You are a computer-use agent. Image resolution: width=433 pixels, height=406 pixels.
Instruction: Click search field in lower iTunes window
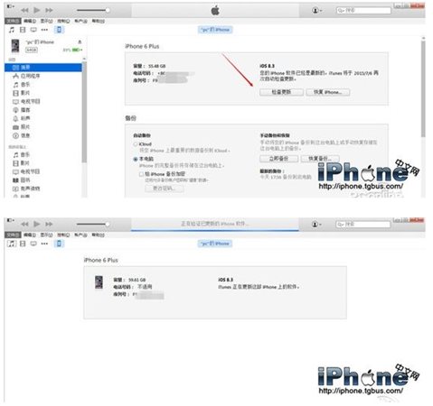(363, 225)
